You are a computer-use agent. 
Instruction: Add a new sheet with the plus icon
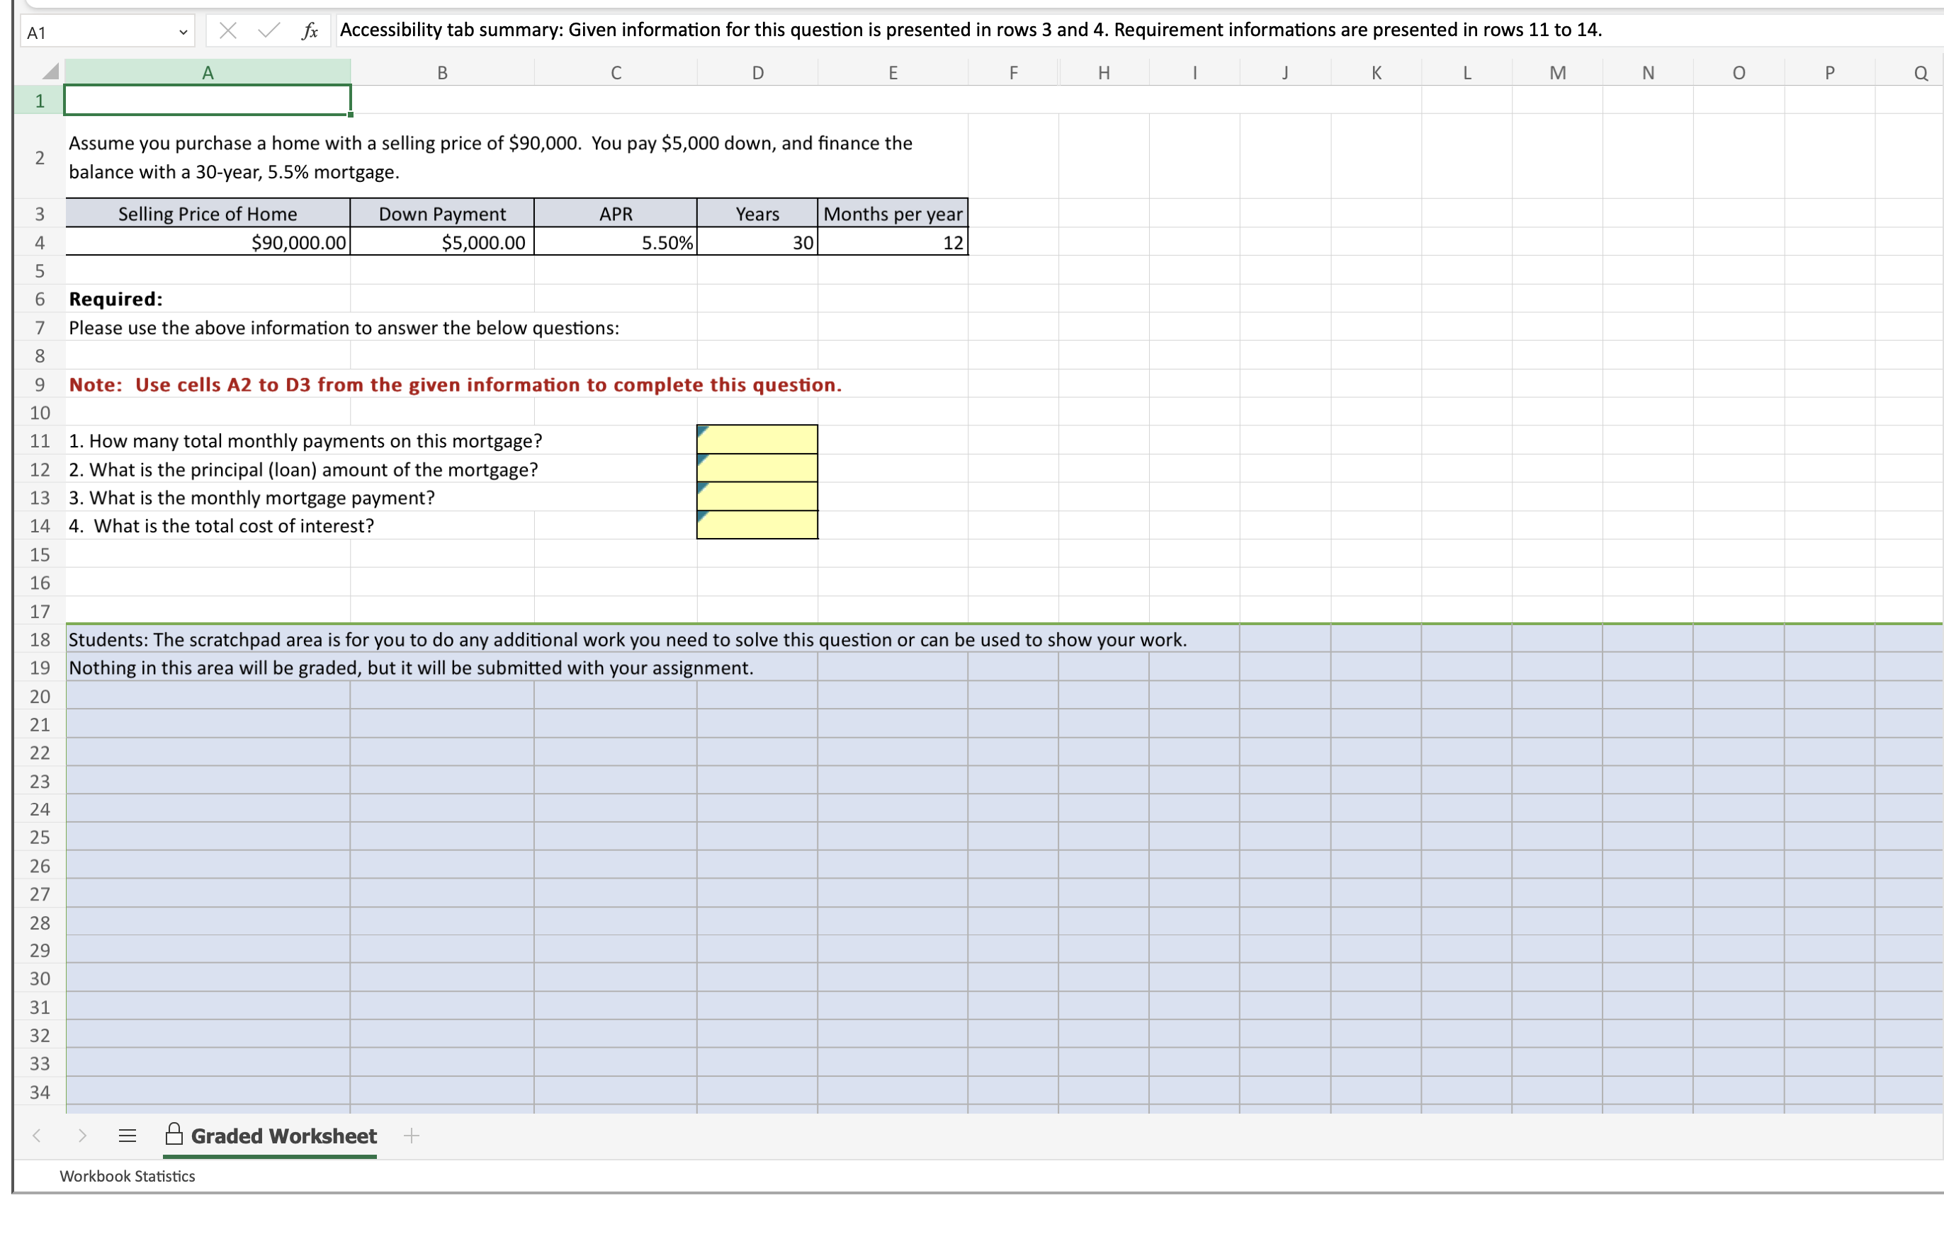[412, 1136]
